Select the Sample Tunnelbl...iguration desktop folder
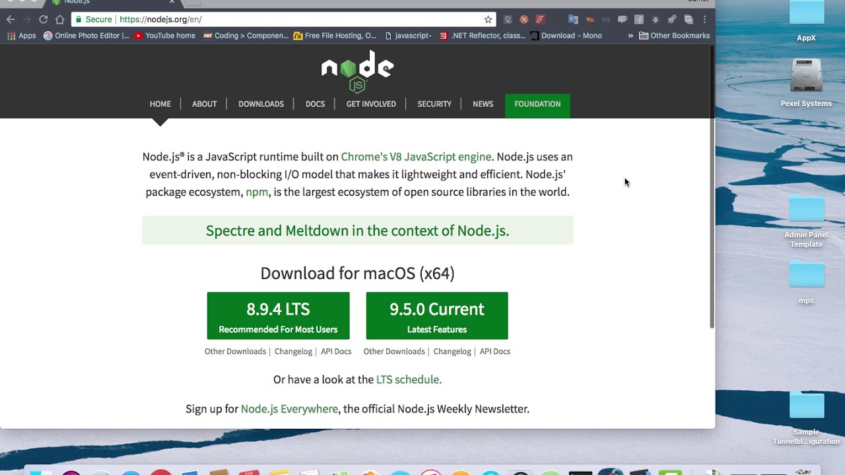The image size is (845, 475). (x=806, y=418)
